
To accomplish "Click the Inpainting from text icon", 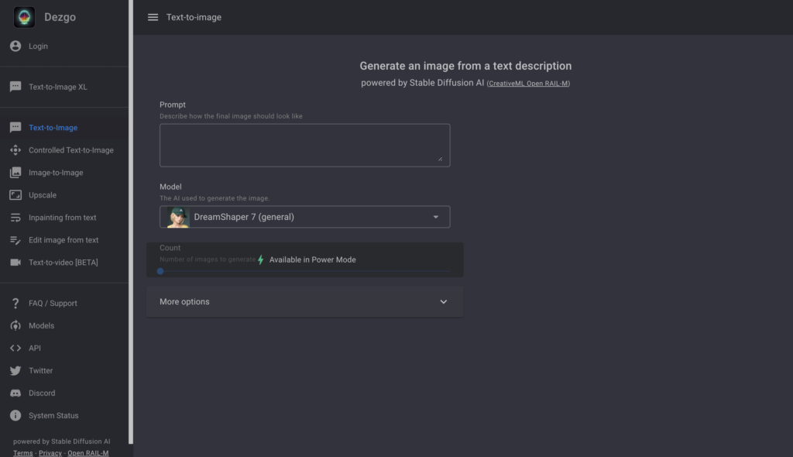I will (15, 218).
